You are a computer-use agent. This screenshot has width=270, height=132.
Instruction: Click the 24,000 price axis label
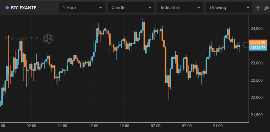257,28
